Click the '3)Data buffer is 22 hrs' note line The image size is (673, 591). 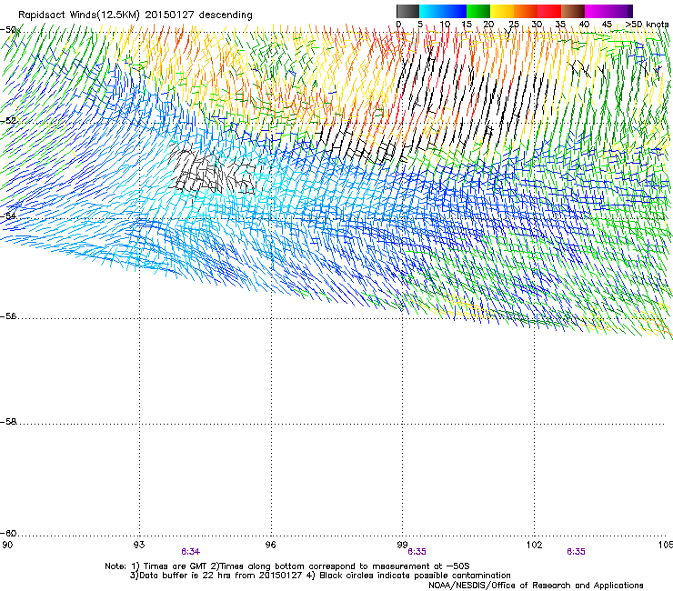coord(320,576)
